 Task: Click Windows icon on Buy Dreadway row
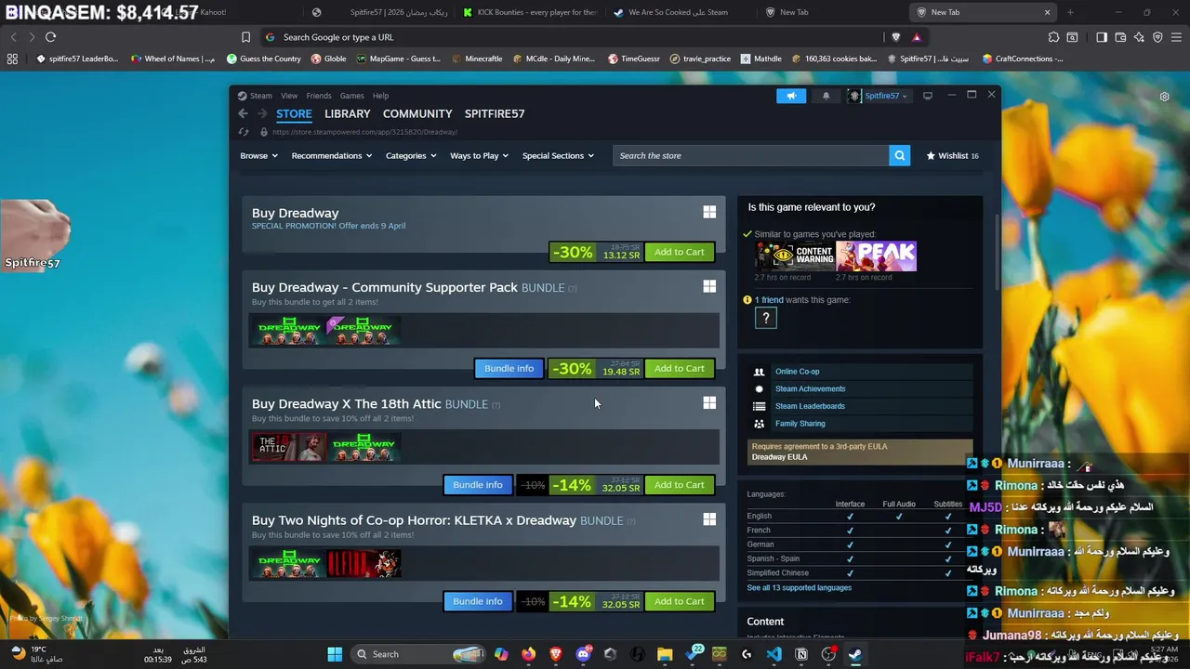[x=709, y=212]
